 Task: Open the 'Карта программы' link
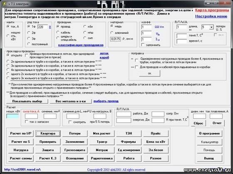212,10
